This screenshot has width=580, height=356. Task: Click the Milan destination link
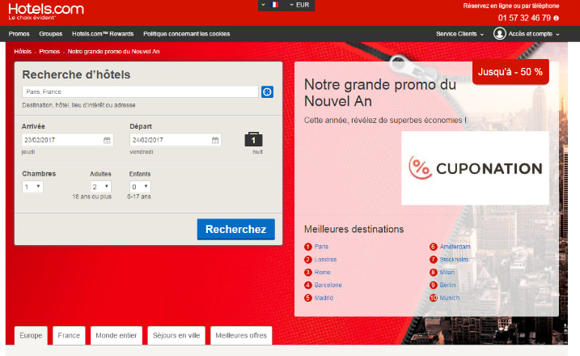point(447,272)
